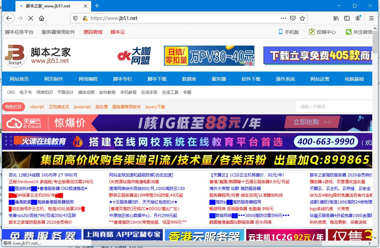This screenshot has width=380, height=248.
Task: Go back to previous page
Action: (x=9, y=18)
